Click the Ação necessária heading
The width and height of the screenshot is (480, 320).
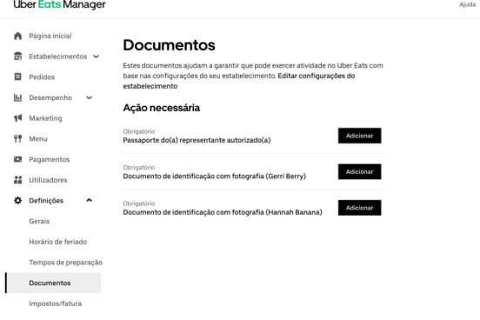(162, 108)
